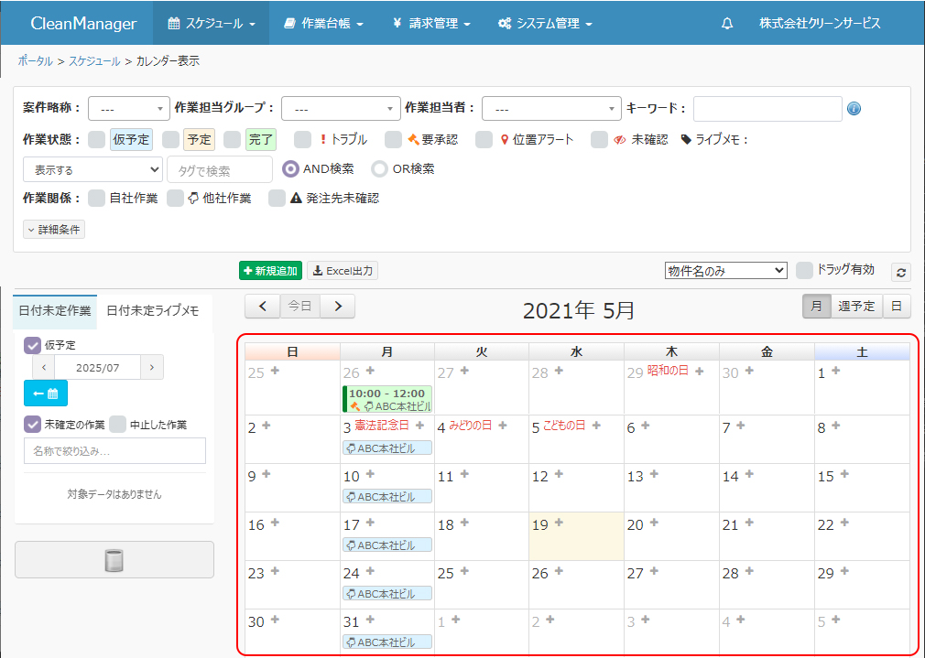Screen dimensions: 925x658
Task: Open the green 10:00 - 12:00 event
Action: click(x=387, y=399)
